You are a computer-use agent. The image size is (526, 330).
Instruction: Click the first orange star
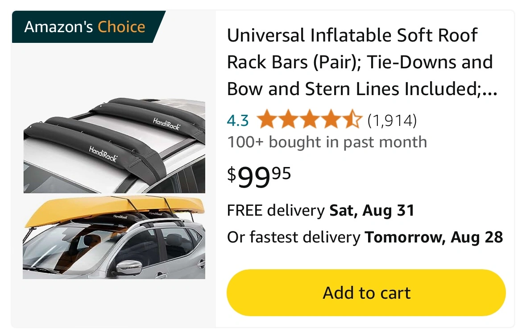[x=267, y=119]
